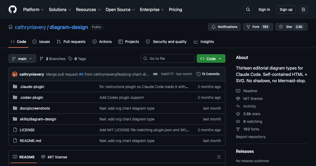Open the README outline list icon
Image resolution: width=316 pixels, height=166 pixels.
(x=219, y=157)
